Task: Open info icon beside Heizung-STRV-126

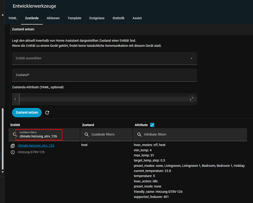Action: [x=13, y=152]
